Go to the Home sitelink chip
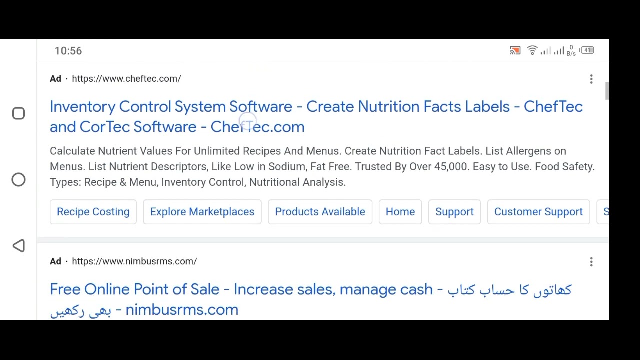 (400, 212)
